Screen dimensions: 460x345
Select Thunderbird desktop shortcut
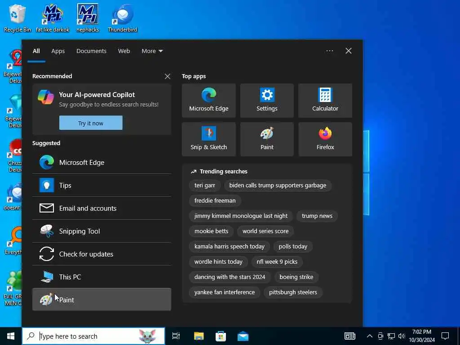tap(122, 18)
